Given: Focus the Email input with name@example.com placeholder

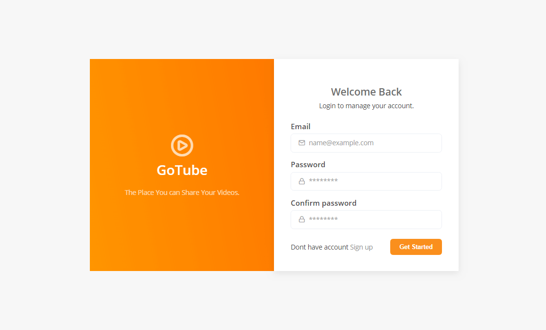Looking at the screenshot, I should (x=366, y=143).
